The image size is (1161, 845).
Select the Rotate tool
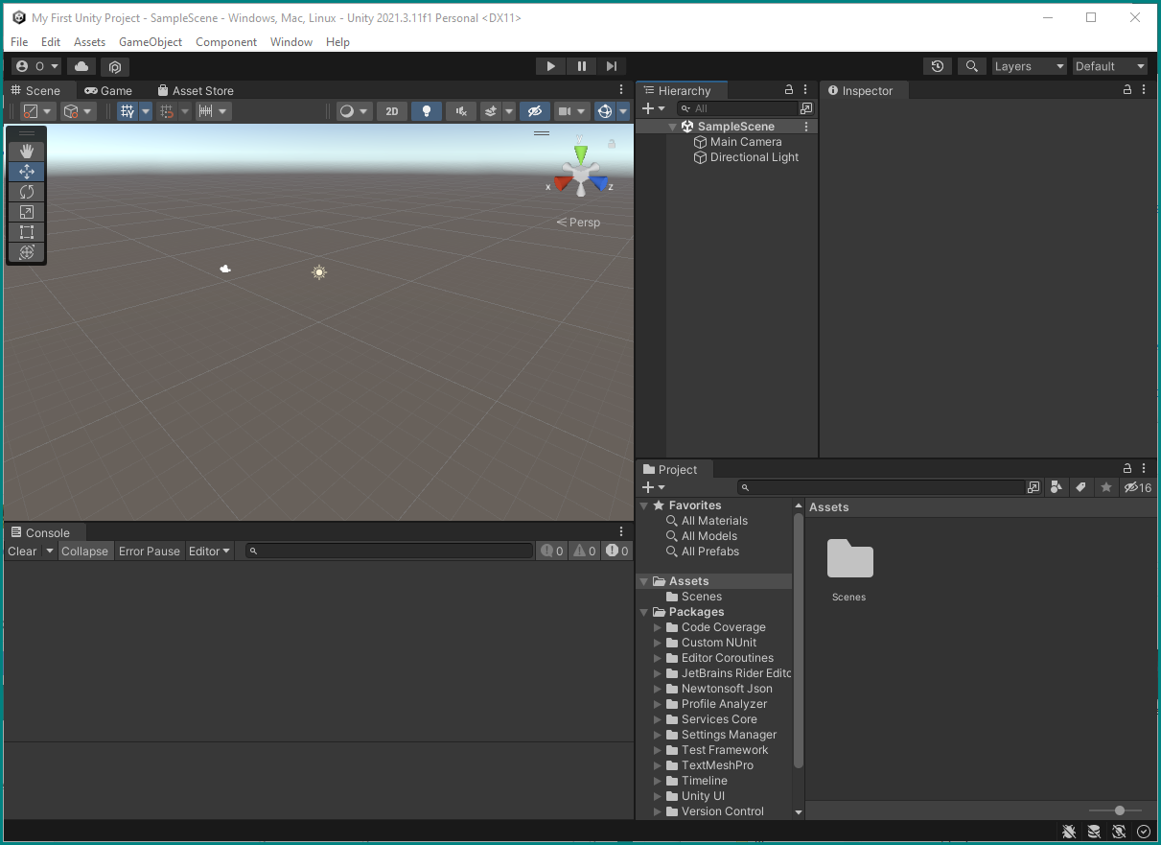pyautogui.click(x=27, y=192)
